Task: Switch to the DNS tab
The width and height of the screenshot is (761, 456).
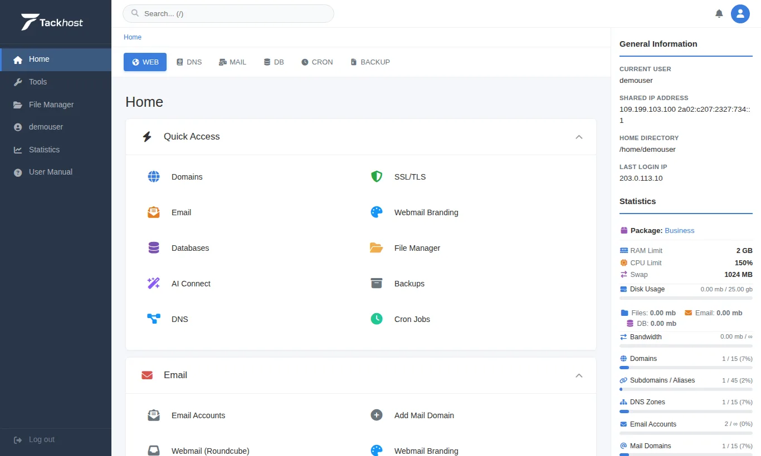Action: tap(189, 62)
